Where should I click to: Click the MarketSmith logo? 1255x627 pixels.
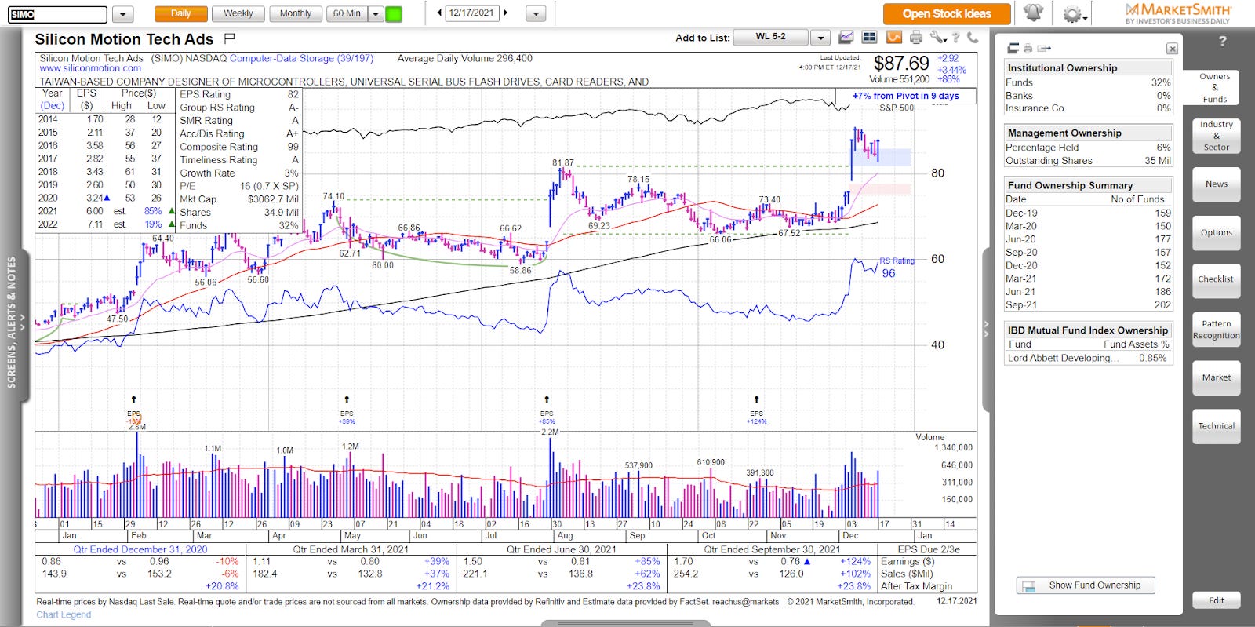(x=1178, y=13)
